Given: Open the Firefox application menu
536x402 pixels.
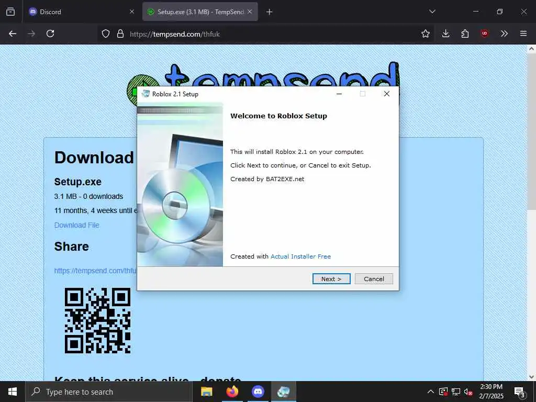Looking at the screenshot, I should pyautogui.click(x=523, y=33).
